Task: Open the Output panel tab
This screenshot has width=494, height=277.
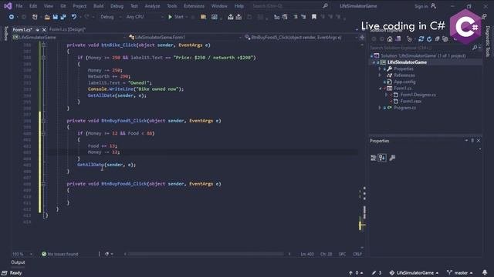Action: [18, 262]
